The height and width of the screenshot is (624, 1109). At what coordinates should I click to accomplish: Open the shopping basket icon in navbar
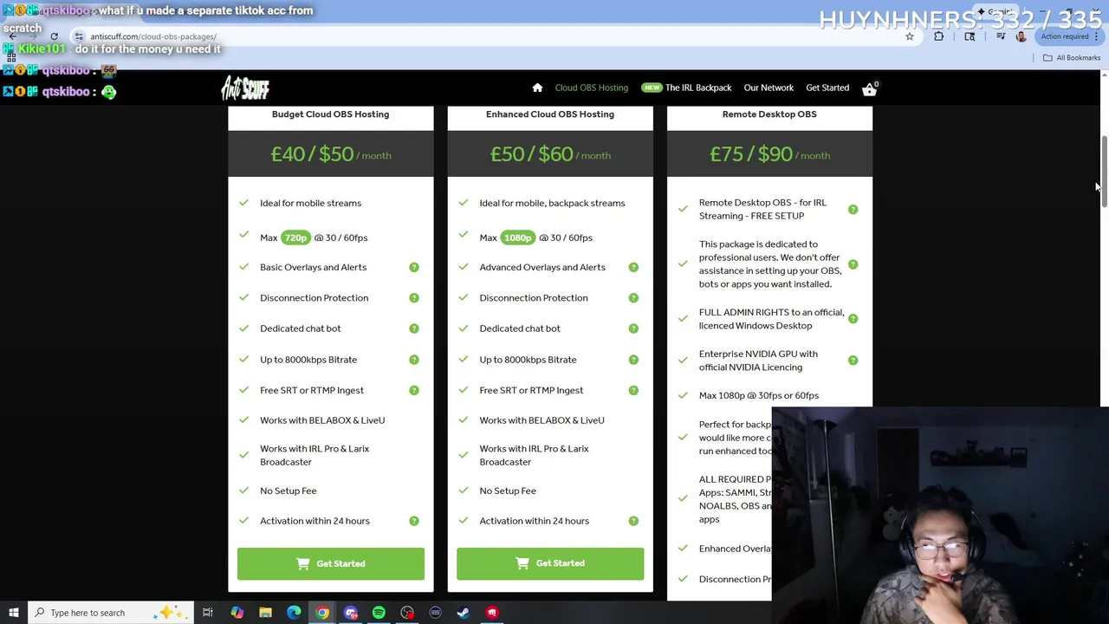click(x=869, y=88)
